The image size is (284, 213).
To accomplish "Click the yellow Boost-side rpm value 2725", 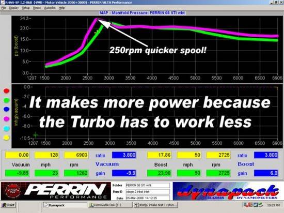I will point(218,155).
